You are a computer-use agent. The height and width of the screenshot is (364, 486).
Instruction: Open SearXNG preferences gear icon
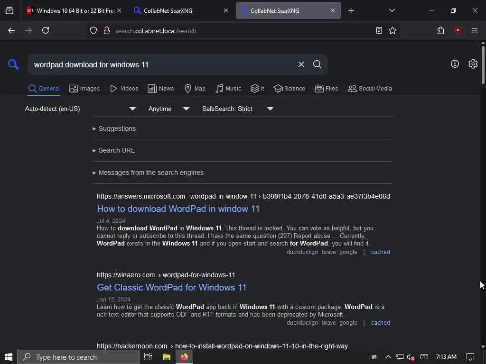[x=473, y=64]
